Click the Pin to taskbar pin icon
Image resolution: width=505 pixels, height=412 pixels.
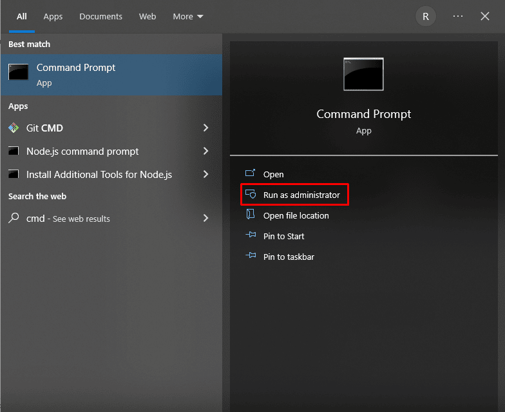click(x=251, y=255)
